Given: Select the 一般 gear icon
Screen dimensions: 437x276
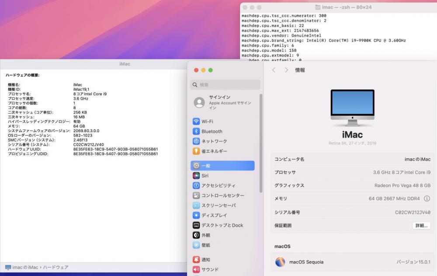Looking at the screenshot, I should pyautogui.click(x=196, y=166).
